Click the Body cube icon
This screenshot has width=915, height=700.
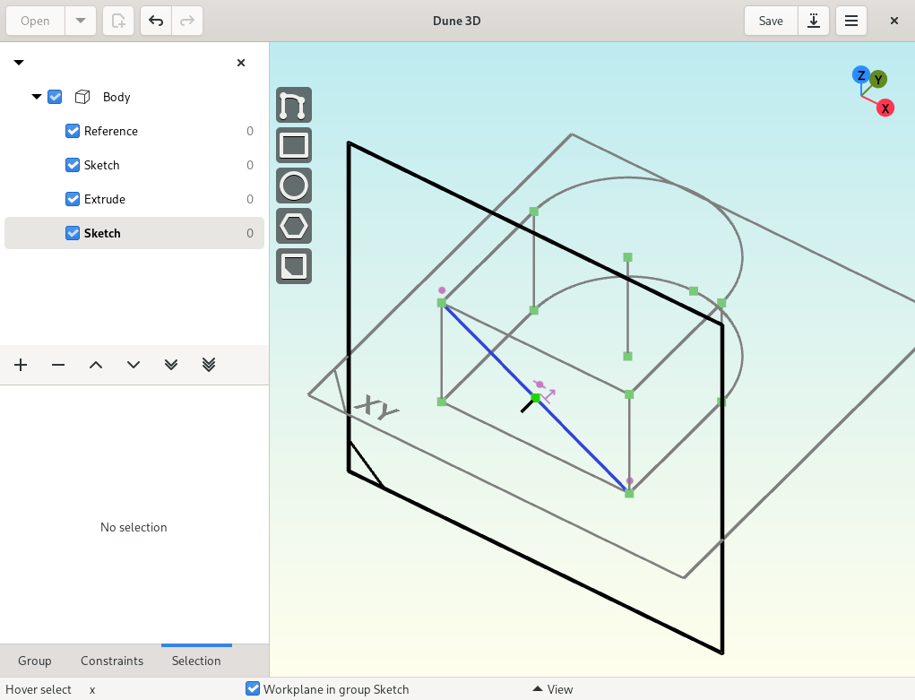pyautogui.click(x=82, y=97)
